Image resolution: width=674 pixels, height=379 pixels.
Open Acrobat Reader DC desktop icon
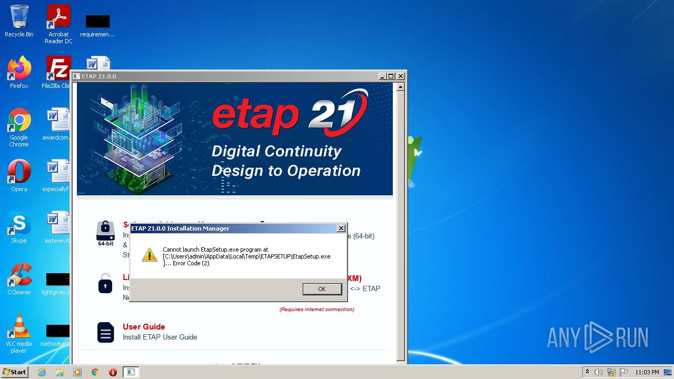[58, 24]
